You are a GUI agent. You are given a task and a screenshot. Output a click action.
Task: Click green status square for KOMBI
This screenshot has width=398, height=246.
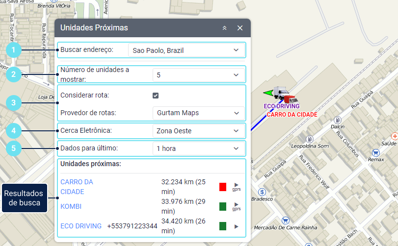[x=223, y=206]
